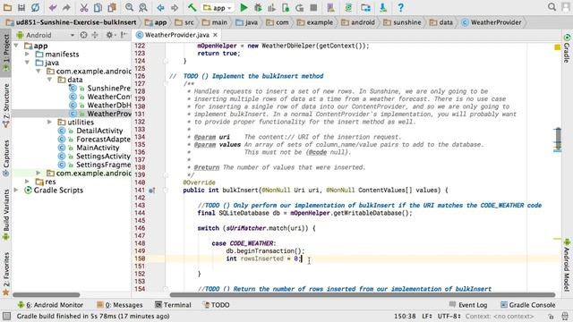The image size is (573, 322).
Task: Open the Gradle Console
Action: point(527,305)
